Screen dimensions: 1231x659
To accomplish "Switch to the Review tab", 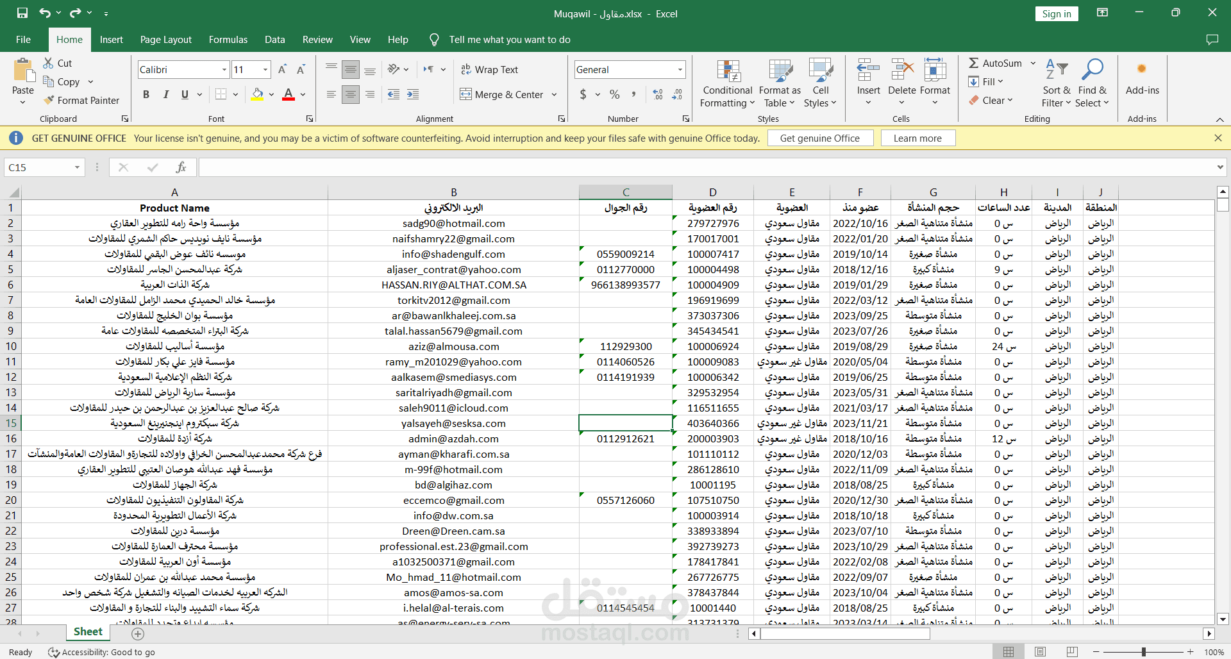I will 318,39.
